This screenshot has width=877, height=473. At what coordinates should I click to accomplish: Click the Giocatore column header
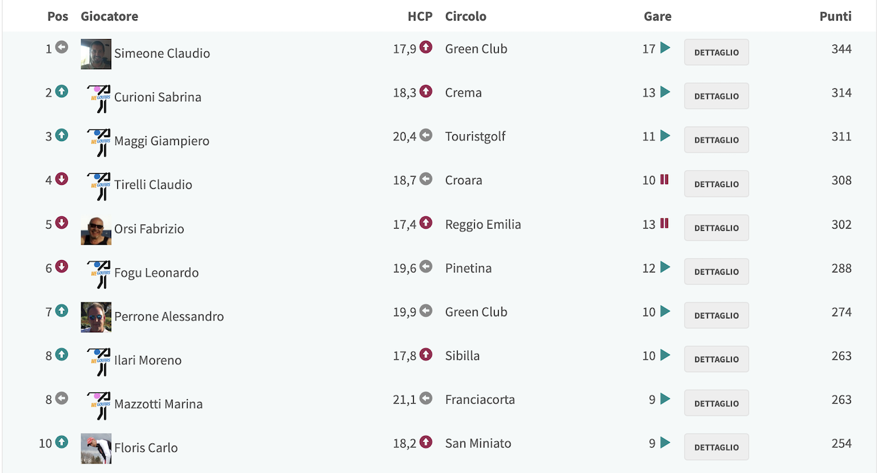[110, 16]
